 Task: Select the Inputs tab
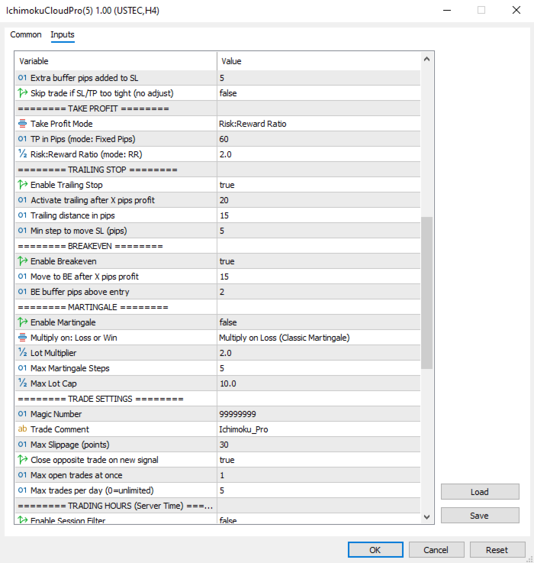[x=63, y=35]
